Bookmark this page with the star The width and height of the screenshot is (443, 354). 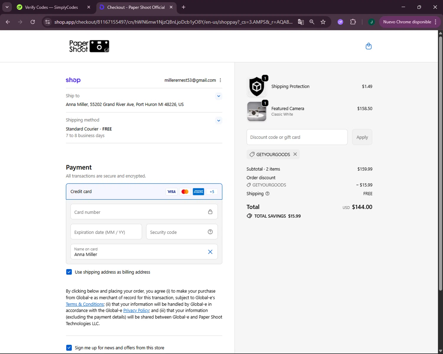coord(323,22)
